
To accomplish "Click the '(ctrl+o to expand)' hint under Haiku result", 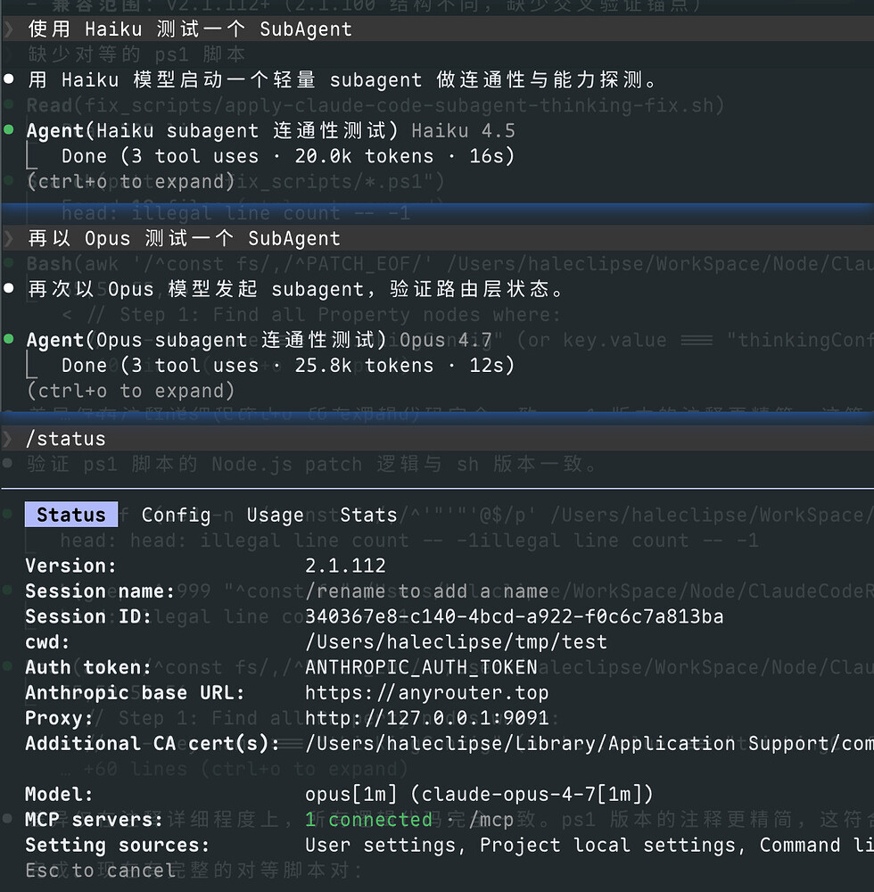I will pos(131,181).
